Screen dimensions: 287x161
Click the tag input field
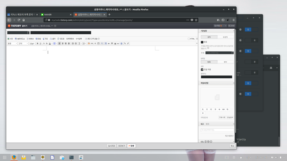[x=217, y=130]
